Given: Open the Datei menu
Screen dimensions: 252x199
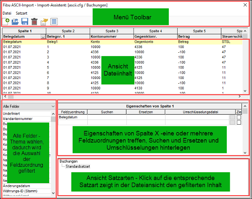Looking at the screenshot, I should (x=7, y=13).
